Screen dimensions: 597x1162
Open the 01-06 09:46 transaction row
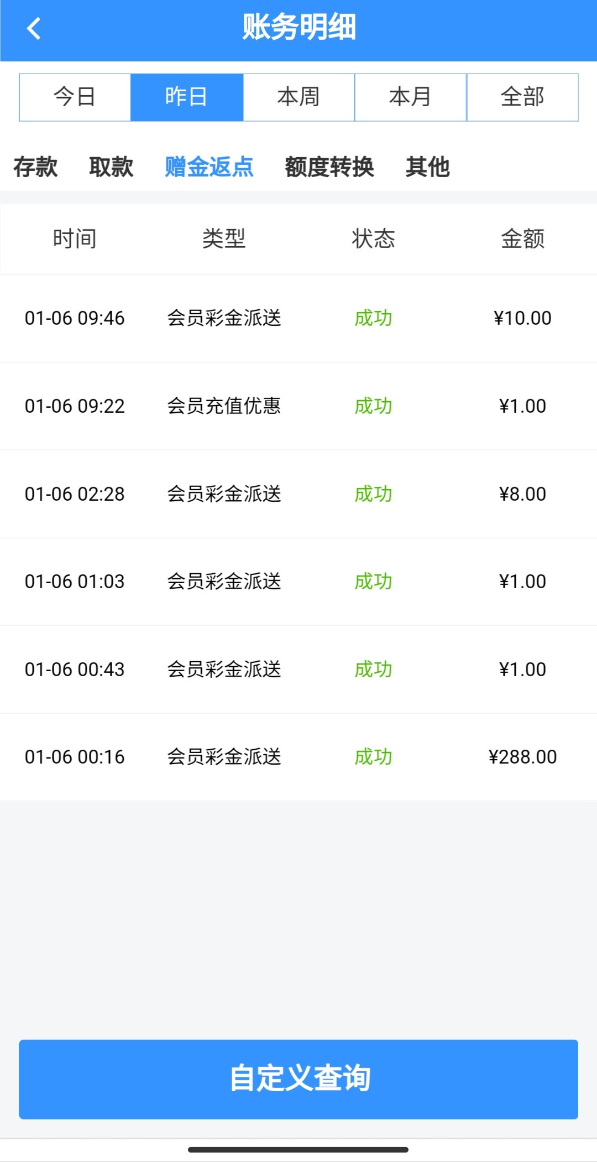(x=298, y=318)
